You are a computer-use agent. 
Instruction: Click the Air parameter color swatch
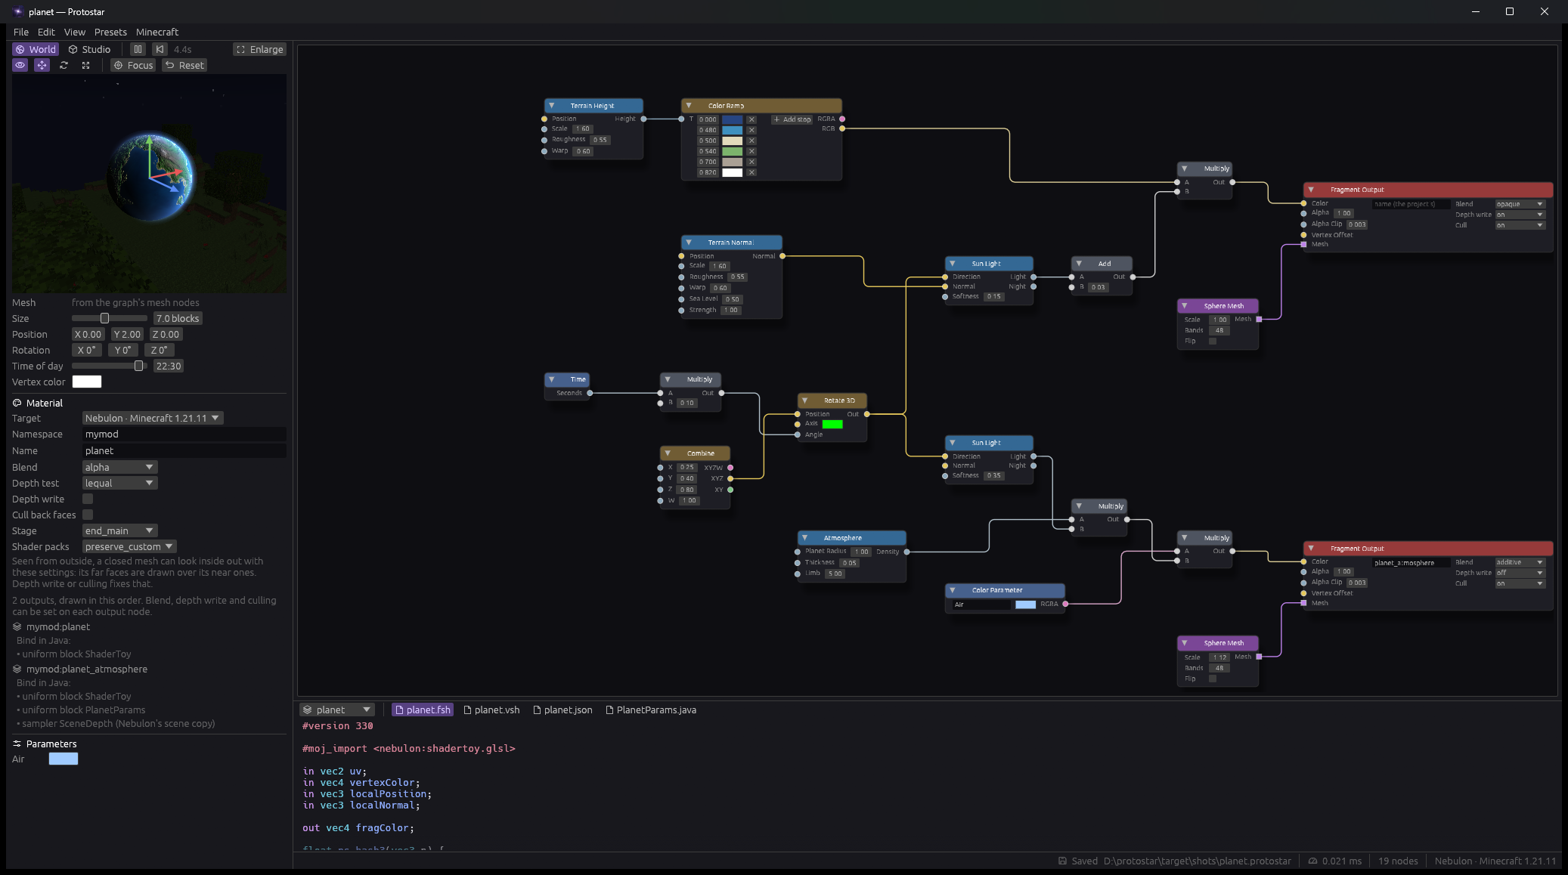tap(64, 759)
